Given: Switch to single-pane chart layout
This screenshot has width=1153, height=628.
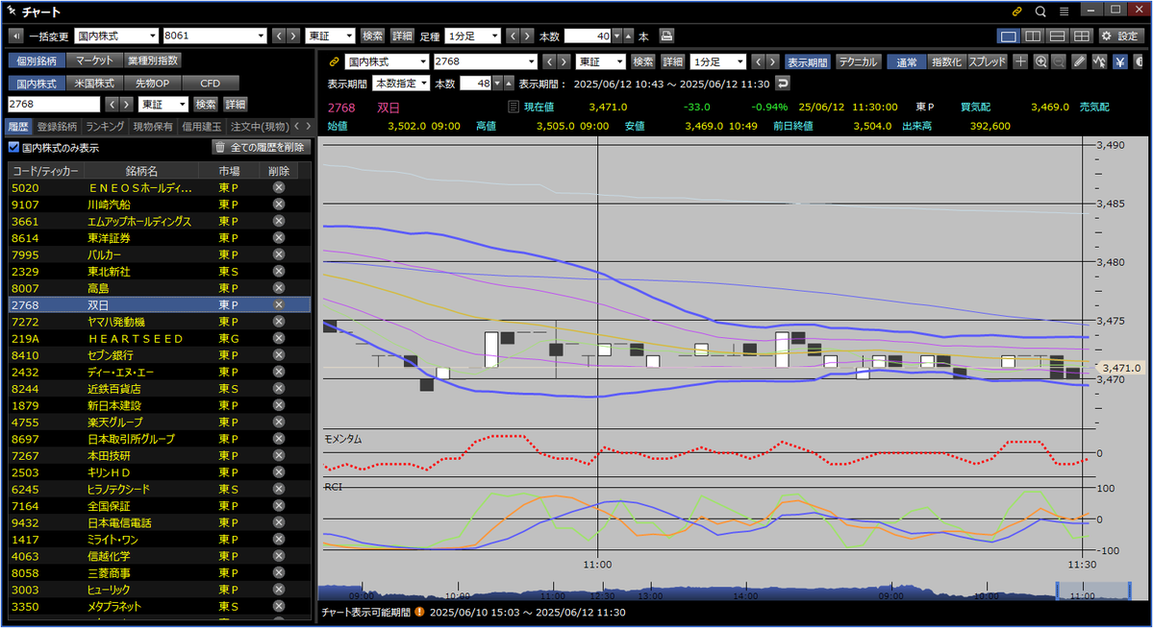Looking at the screenshot, I should tap(1009, 36).
